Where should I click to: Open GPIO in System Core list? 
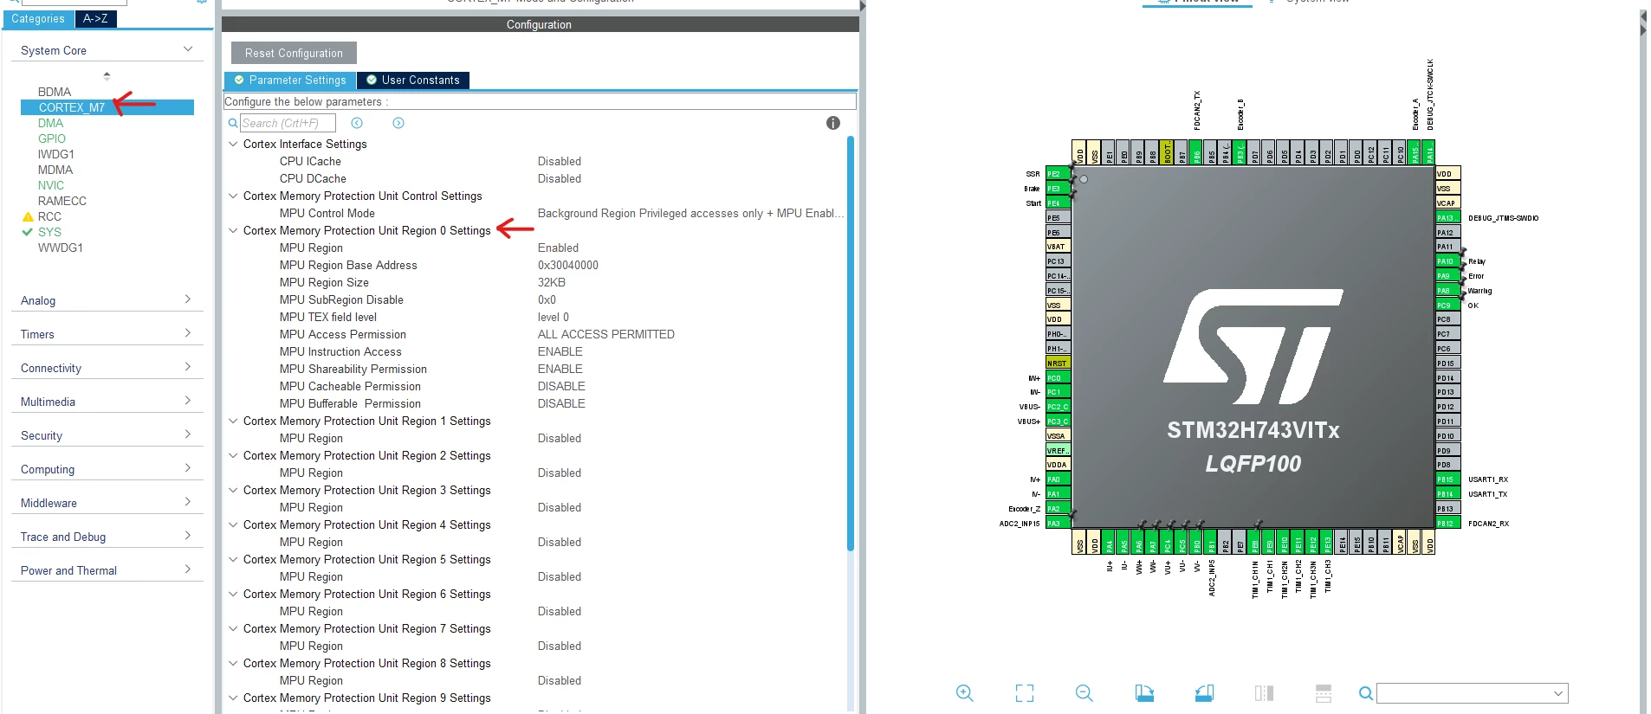tap(52, 138)
